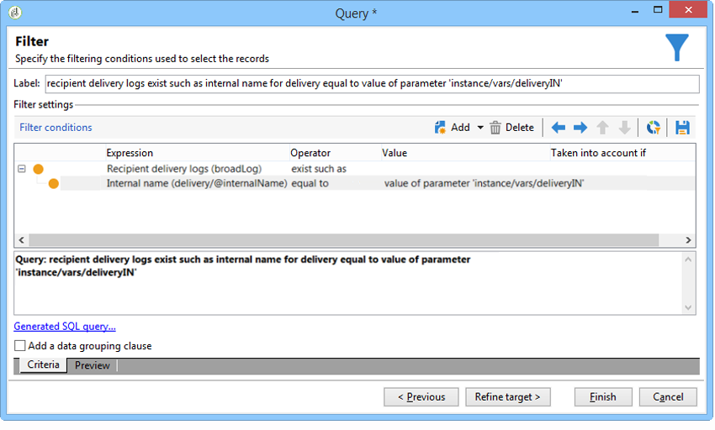The image size is (715, 430).
Task: Click the Filter conditions label
Action: [x=56, y=128]
